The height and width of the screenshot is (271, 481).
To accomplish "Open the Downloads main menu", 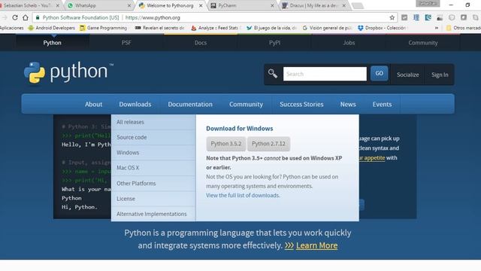I will coord(135,104).
